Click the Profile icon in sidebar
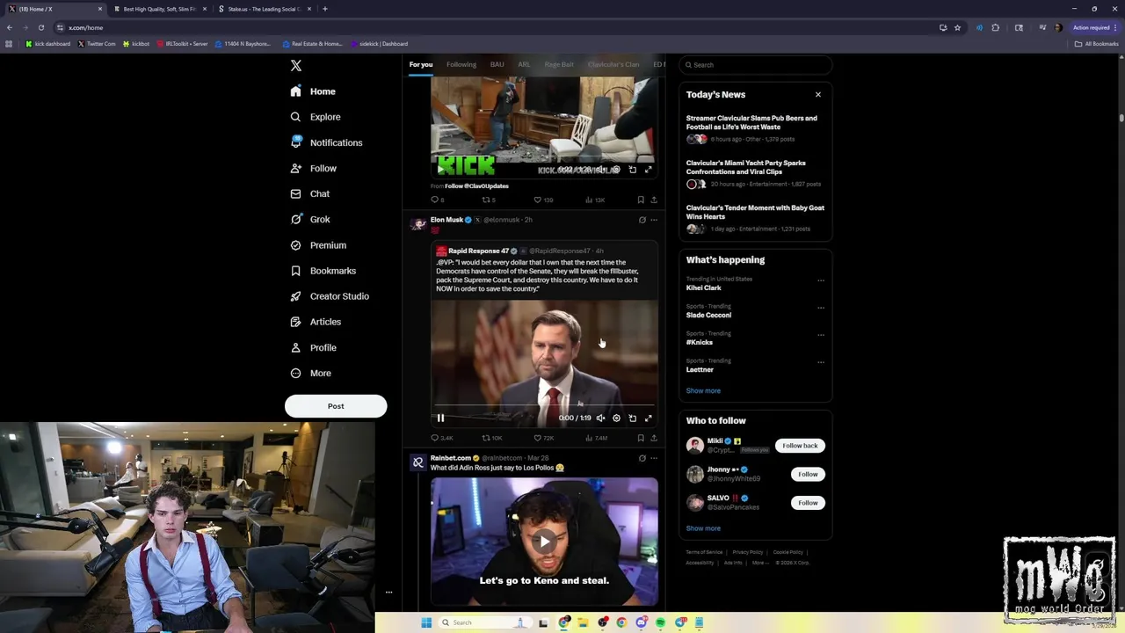1125x633 pixels. coord(295,347)
